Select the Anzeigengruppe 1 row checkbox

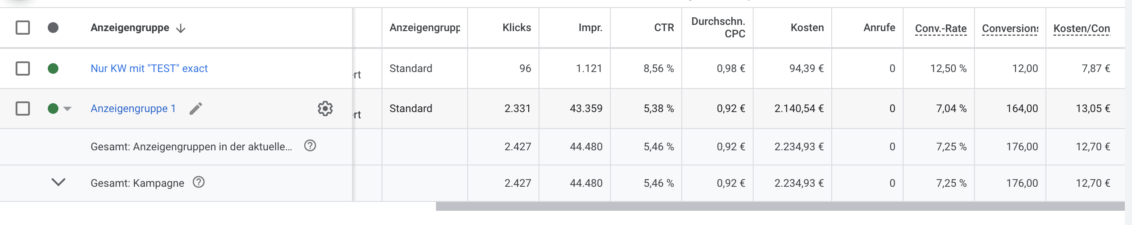click(23, 108)
